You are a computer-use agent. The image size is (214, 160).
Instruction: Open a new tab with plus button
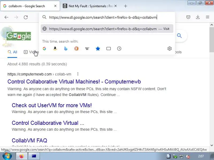tap(125, 6)
